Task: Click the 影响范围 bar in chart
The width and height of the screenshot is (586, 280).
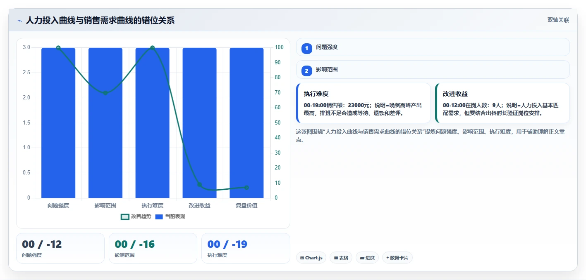Action: (105, 123)
